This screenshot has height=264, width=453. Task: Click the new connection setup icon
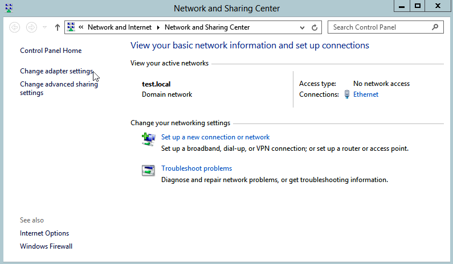click(x=149, y=139)
